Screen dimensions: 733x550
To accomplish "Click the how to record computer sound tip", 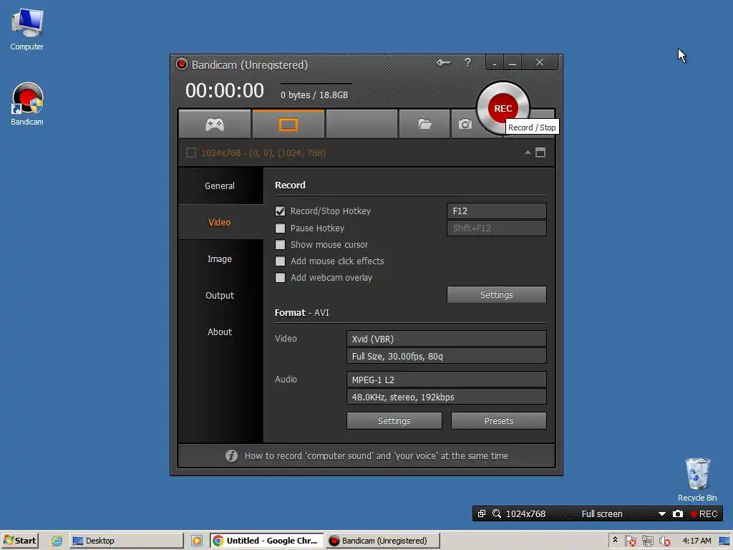I will 376,455.
